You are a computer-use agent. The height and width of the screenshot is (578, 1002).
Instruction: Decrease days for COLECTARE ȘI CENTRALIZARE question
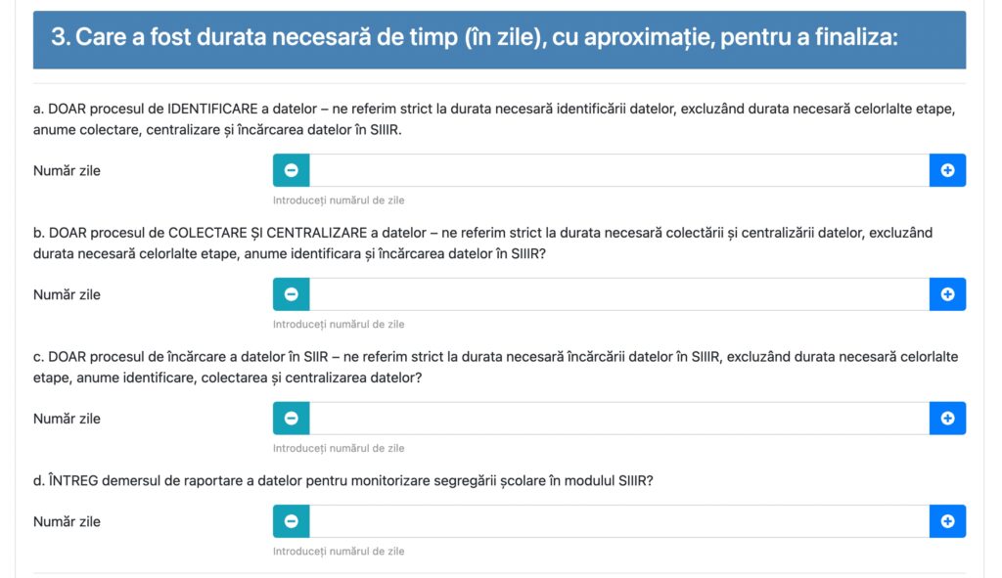[x=291, y=294]
